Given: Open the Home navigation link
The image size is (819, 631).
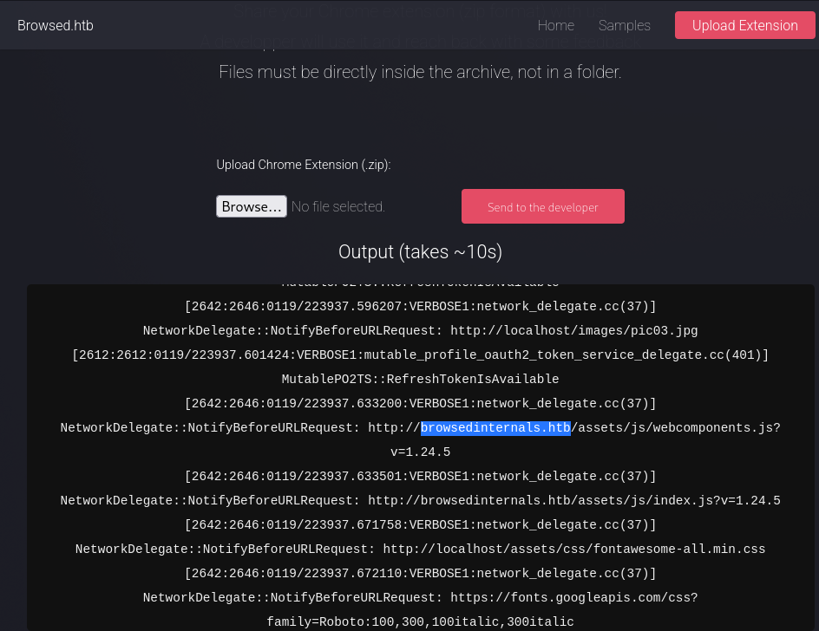Looking at the screenshot, I should [555, 25].
